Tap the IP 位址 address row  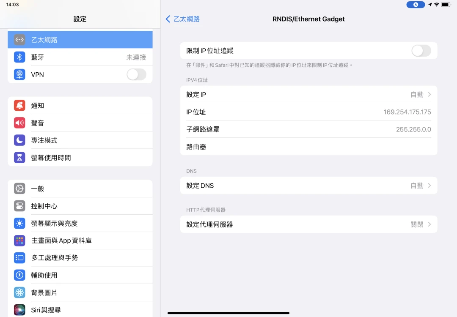(x=308, y=112)
